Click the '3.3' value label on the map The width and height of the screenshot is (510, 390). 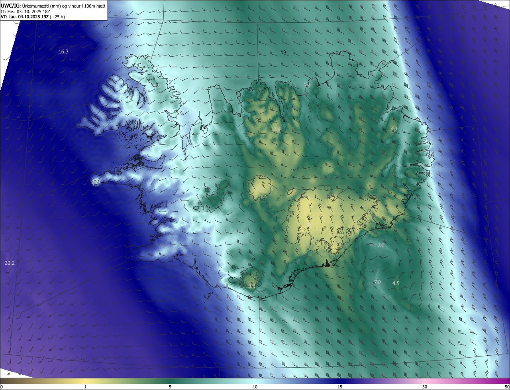[394, 128]
